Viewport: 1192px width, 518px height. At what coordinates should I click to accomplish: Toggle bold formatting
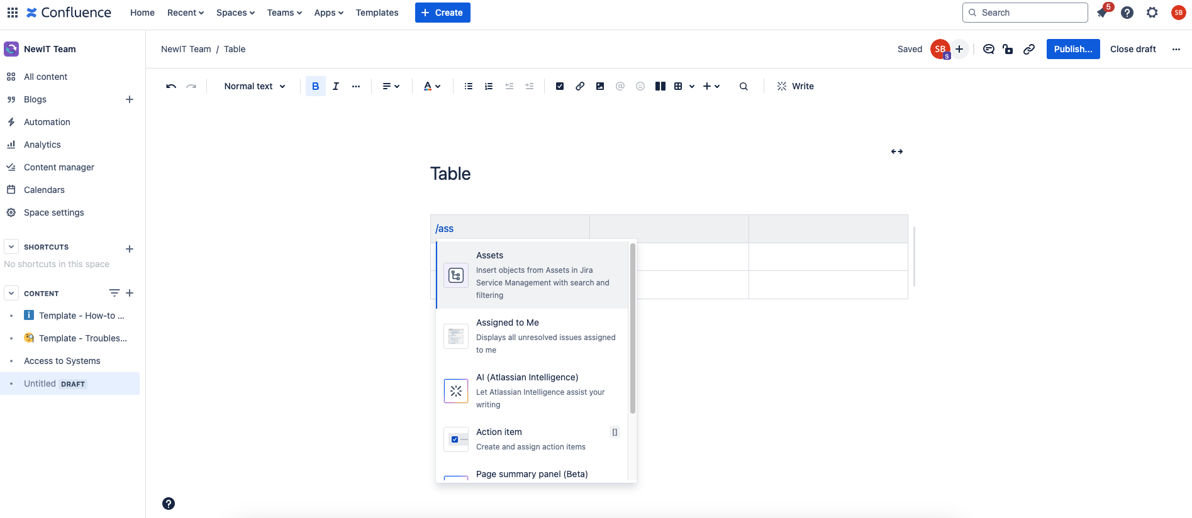point(316,86)
